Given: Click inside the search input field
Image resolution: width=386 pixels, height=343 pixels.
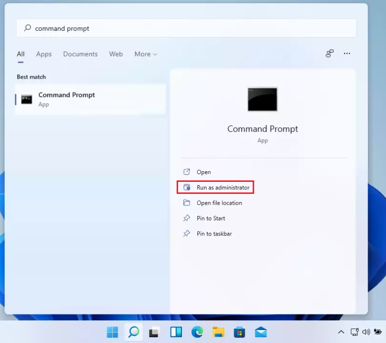Looking at the screenshot, I should pos(145,28).
